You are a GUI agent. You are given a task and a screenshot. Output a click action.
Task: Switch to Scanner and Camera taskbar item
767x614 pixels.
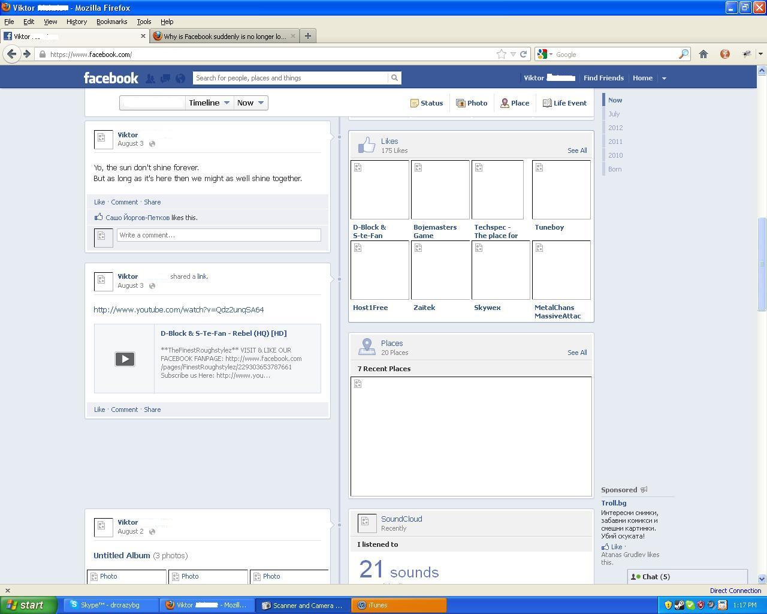[x=303, y=605]
